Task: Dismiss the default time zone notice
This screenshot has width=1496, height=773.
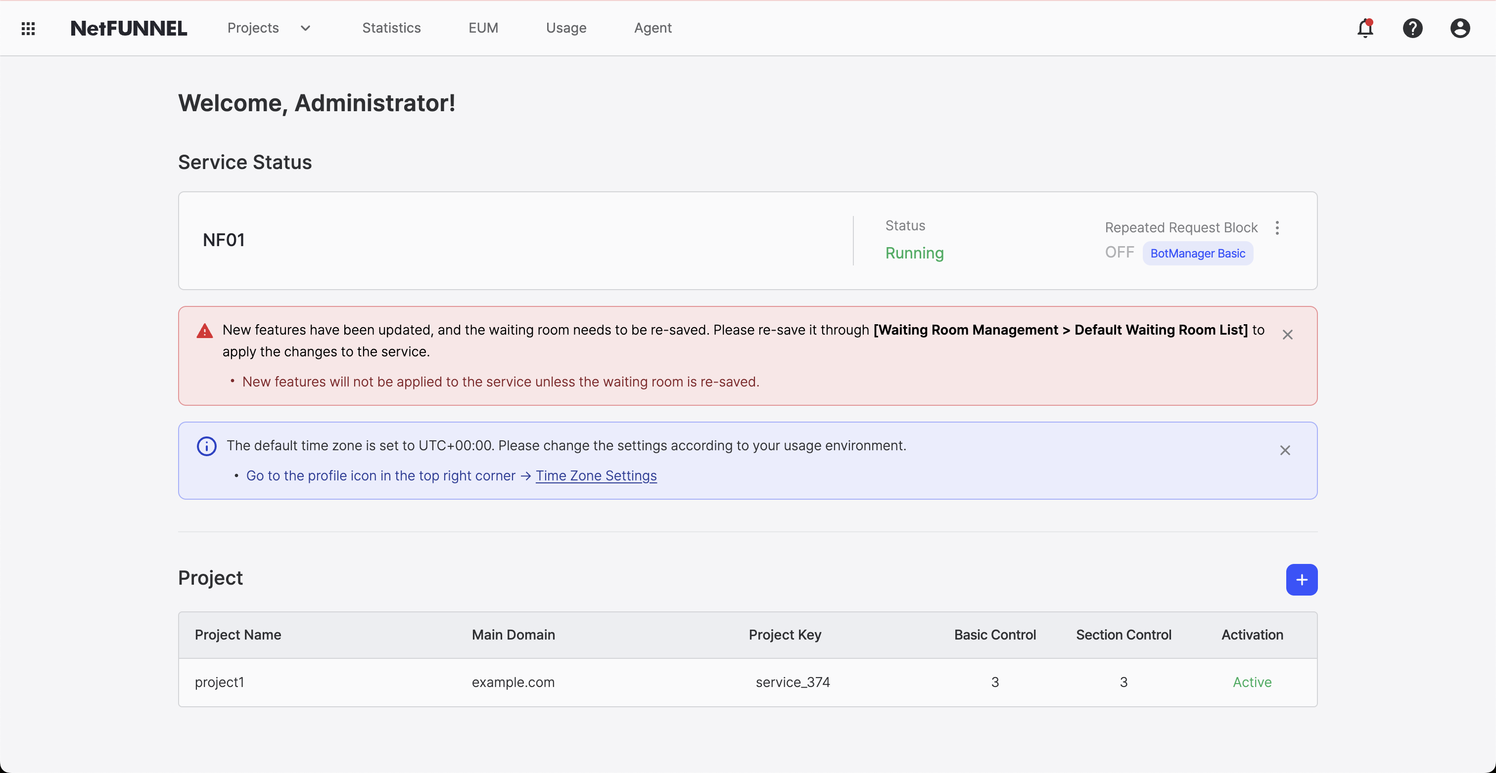Action: tap(1285, 450)
